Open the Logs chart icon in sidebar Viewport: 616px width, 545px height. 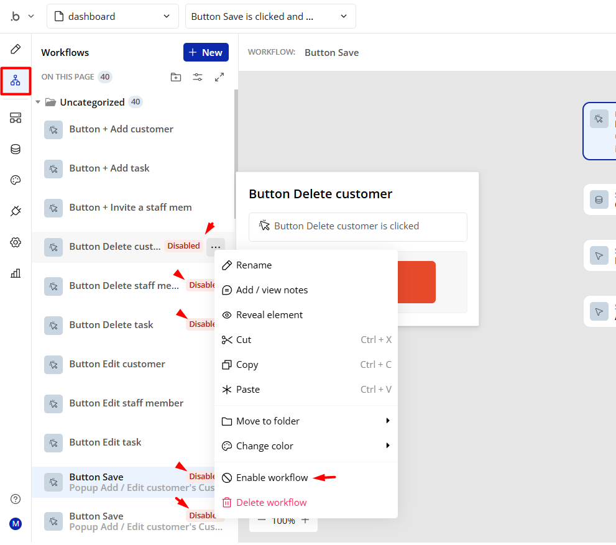16,273
